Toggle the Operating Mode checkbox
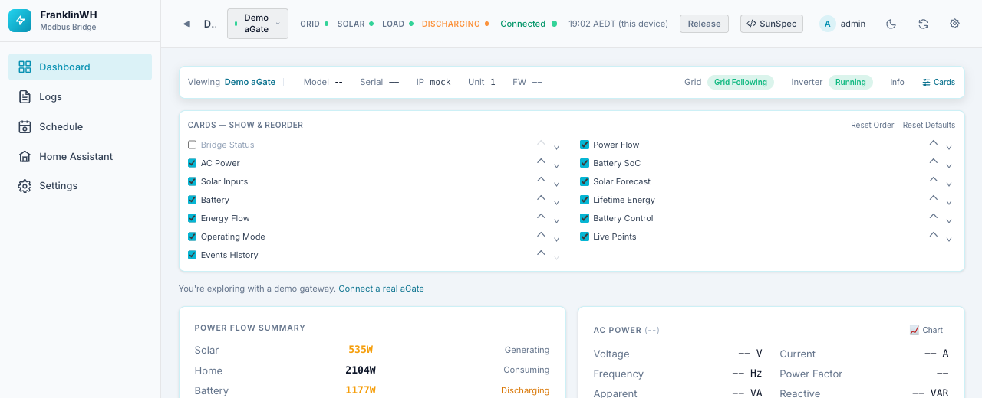The height and width of the screenshot is (398, 982). click(193, 237)
